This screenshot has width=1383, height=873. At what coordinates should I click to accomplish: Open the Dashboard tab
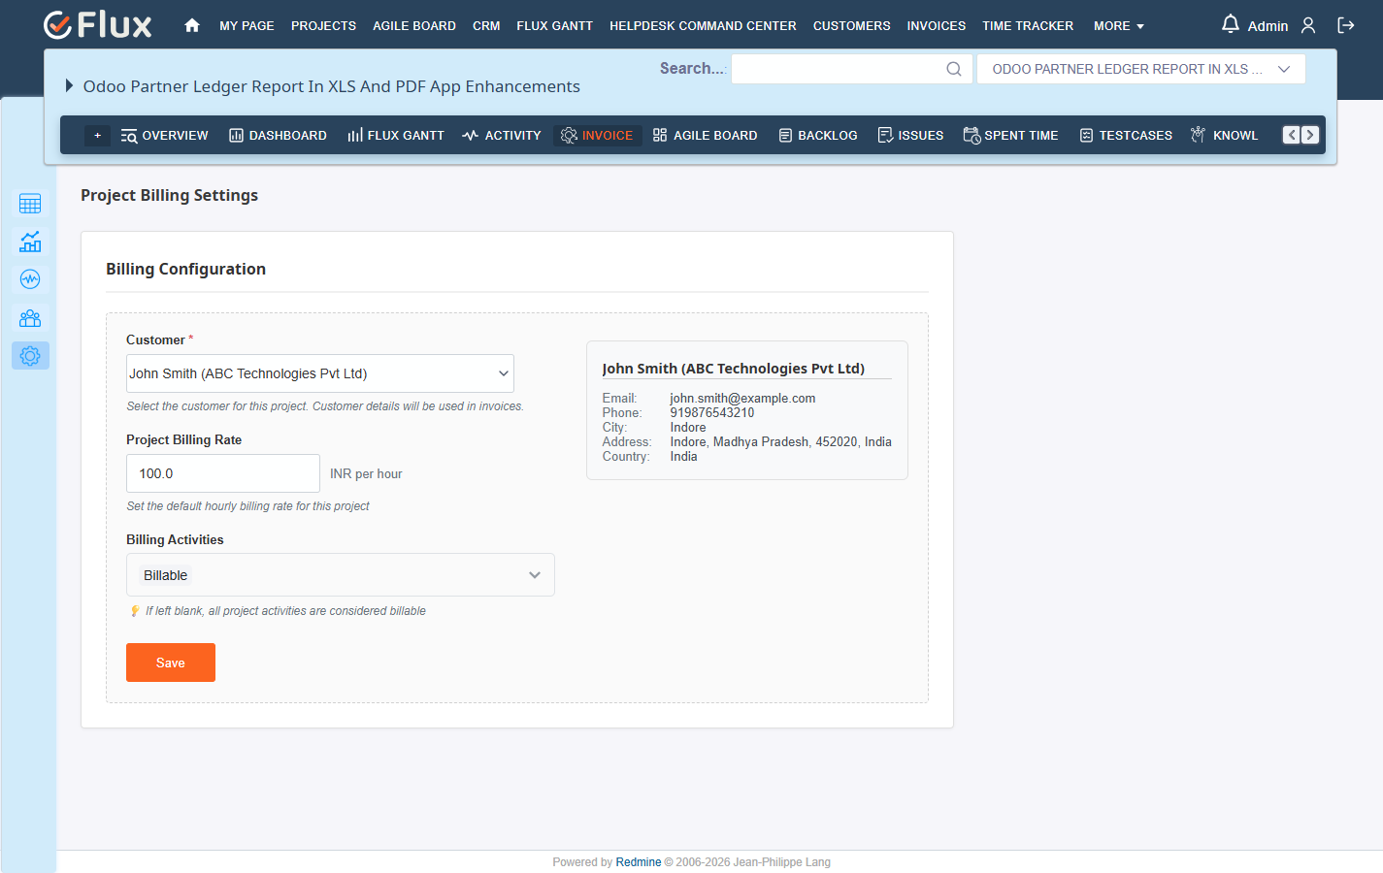278,136
